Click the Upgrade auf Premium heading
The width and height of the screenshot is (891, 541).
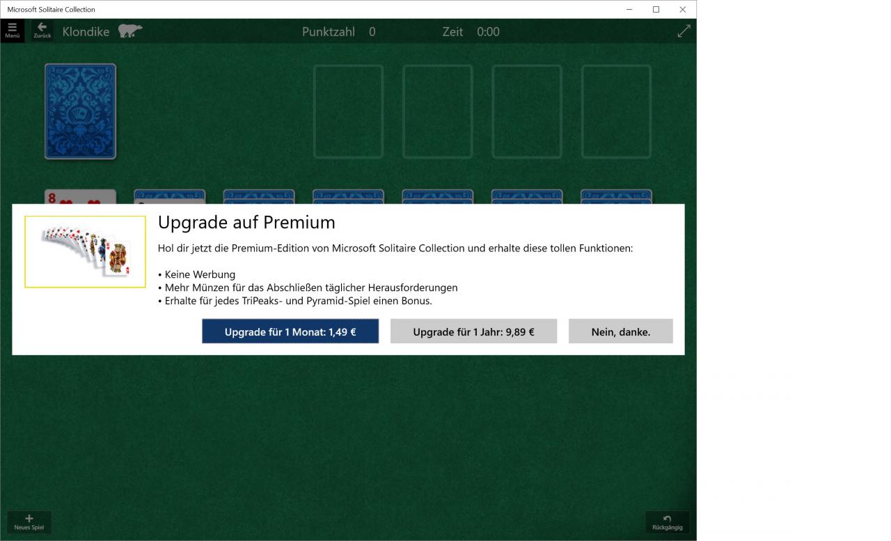coord(246,222)
